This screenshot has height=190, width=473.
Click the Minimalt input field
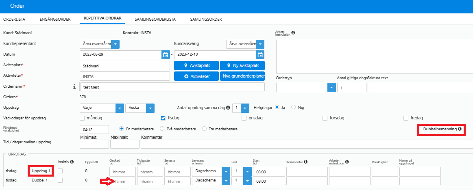coord(94,144)
